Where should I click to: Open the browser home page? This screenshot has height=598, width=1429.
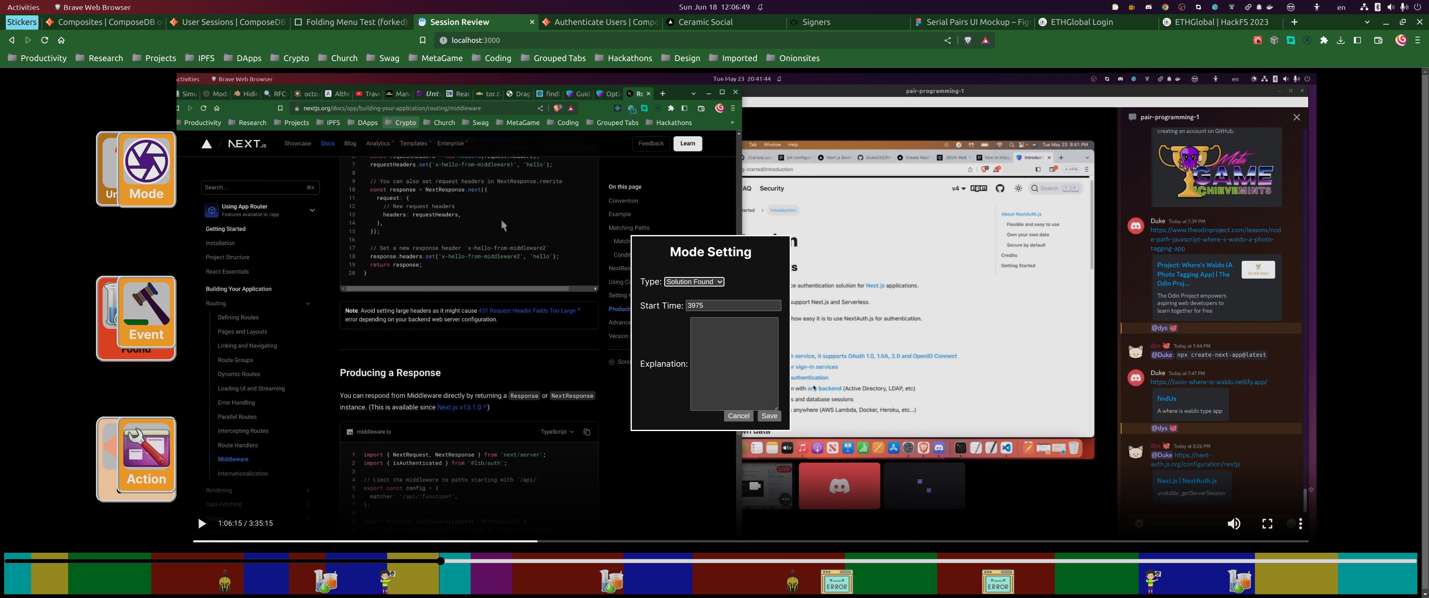coord(61,41)
